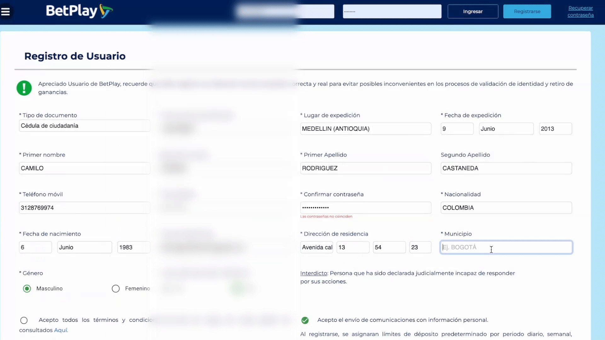
Task: Open the Avenida calle address type dropdown
Action: [x=317, y=247]
